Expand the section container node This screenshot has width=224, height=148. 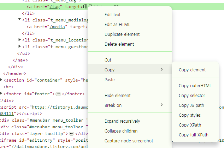pyautogui.click(x=1, y=80)
